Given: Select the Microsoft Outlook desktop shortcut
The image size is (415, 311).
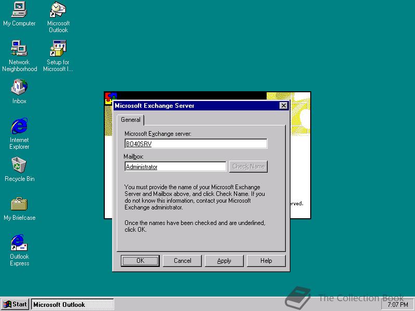Looking at the screenshot, I should (58, 17).
